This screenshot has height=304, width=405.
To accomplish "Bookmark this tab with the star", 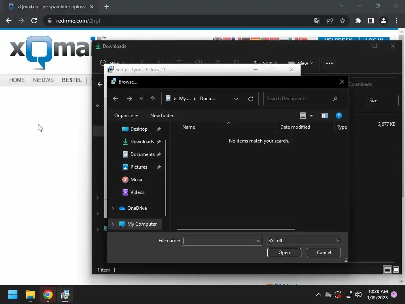I will tap(342, 21).
